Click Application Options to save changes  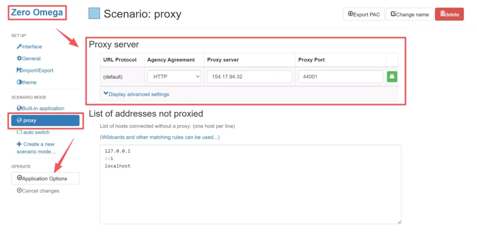point(45,178)
